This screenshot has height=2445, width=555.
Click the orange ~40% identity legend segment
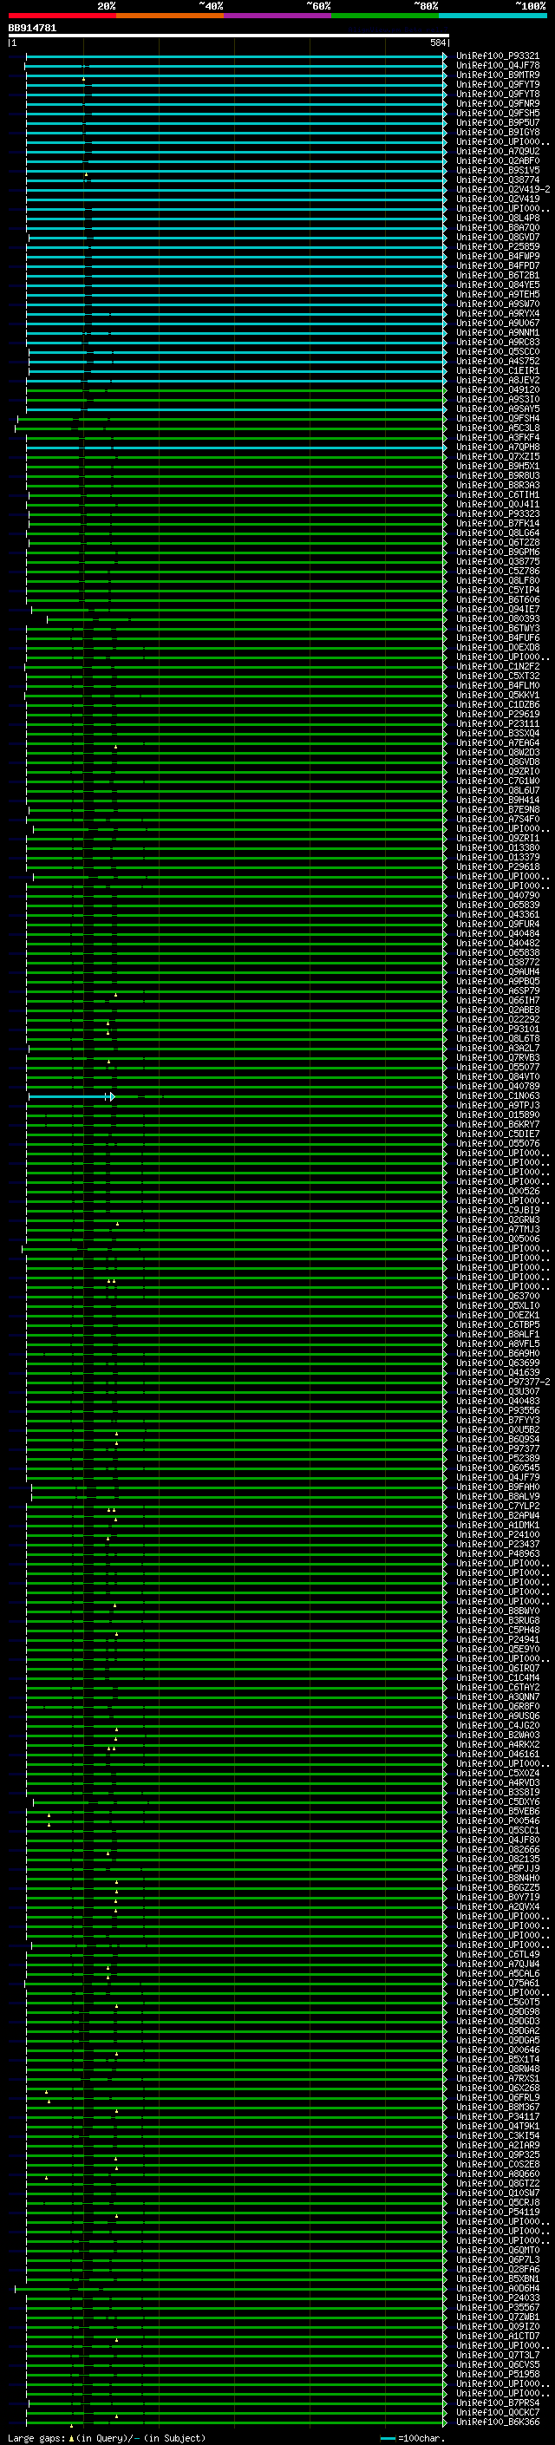pos(170,16)
